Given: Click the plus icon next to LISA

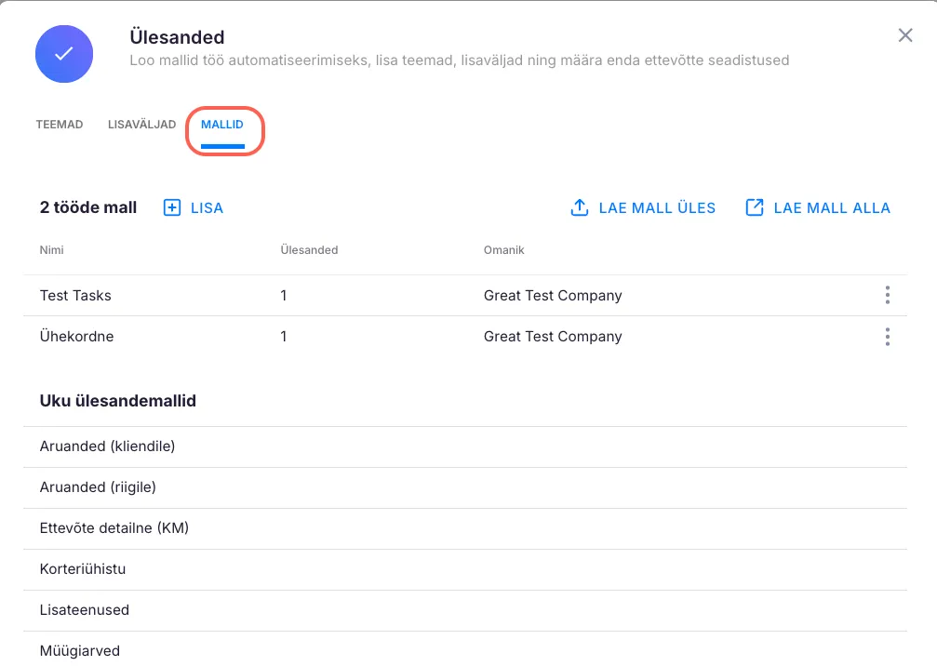Looking at the screenshot, I should 172,207.
